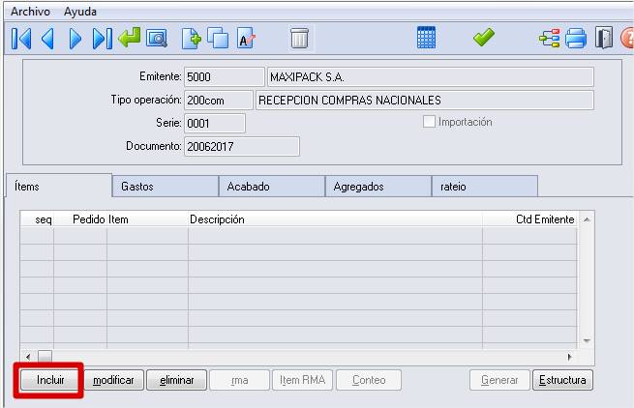Click the eliminar button

[x=177, y=380]
